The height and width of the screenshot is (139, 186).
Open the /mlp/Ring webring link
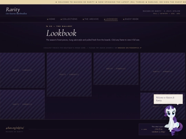[x=158, y=129]
